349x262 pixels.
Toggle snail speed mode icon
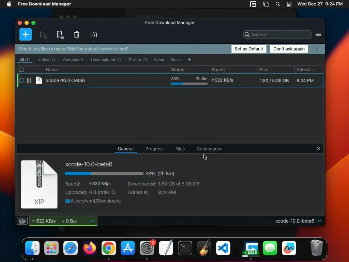click(22, 221)
